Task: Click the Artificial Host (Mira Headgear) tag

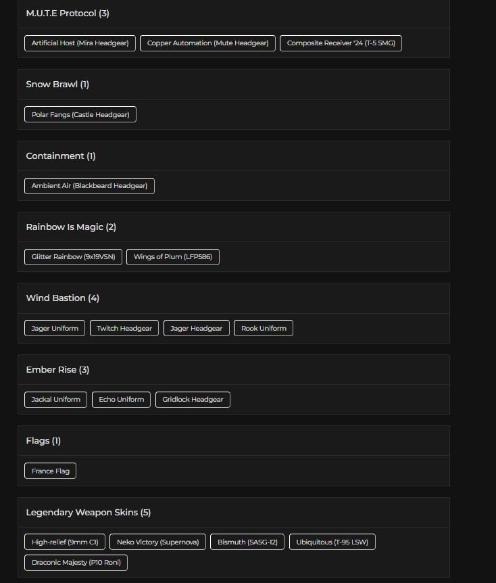Action: pos(80,43)
